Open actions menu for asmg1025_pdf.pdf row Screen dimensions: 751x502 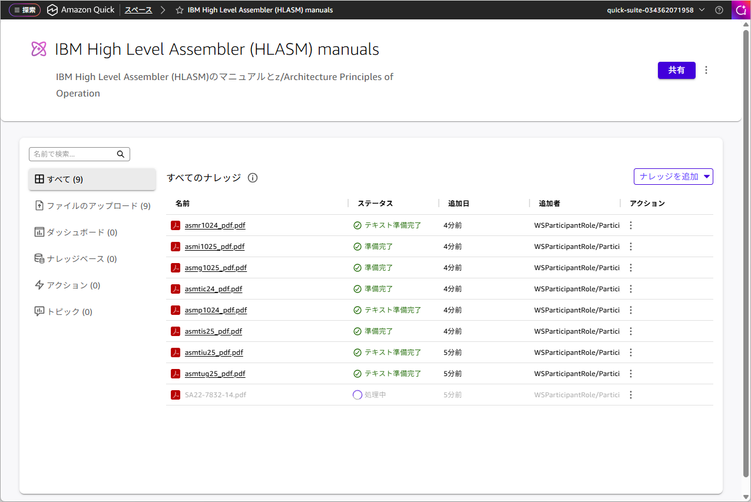pos(631,268)
